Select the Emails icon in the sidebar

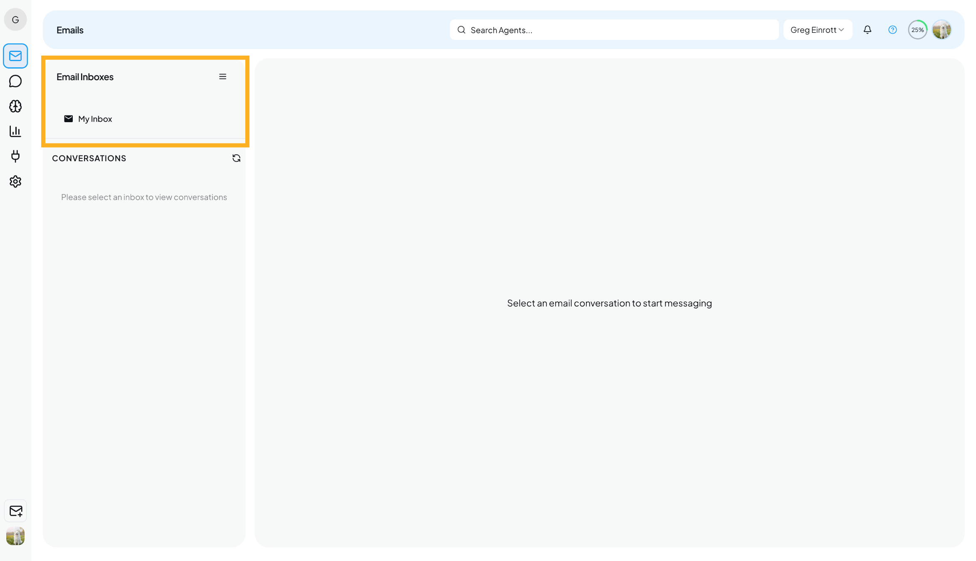tap(15, 56)
